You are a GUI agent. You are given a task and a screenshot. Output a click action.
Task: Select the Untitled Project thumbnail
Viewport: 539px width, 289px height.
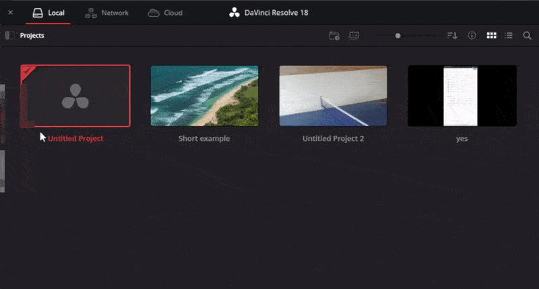[x=75, y=96]
